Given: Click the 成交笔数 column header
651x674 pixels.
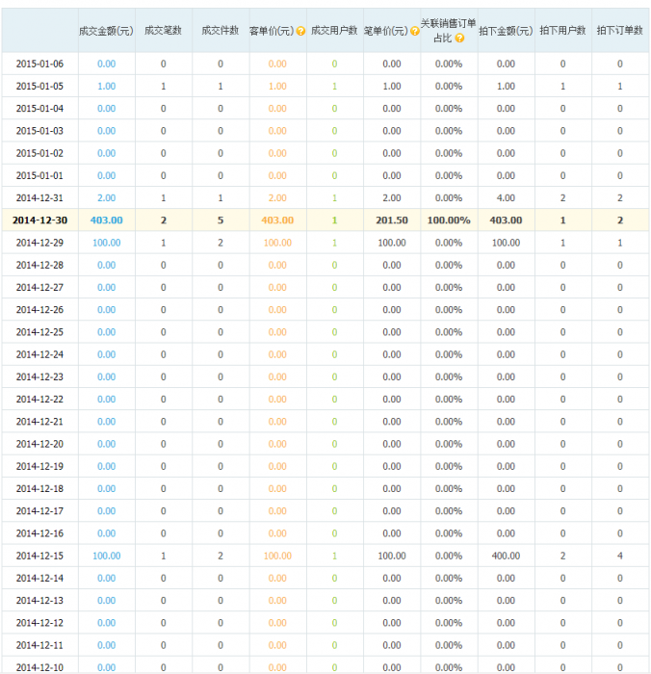Looking at the screenshot, I should point(163,31).
